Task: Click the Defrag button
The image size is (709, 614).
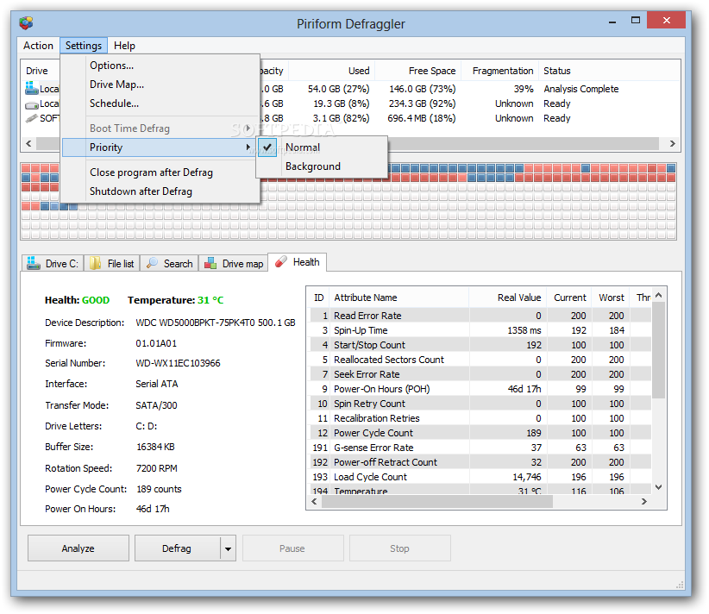Action: (x=178, y=548)
